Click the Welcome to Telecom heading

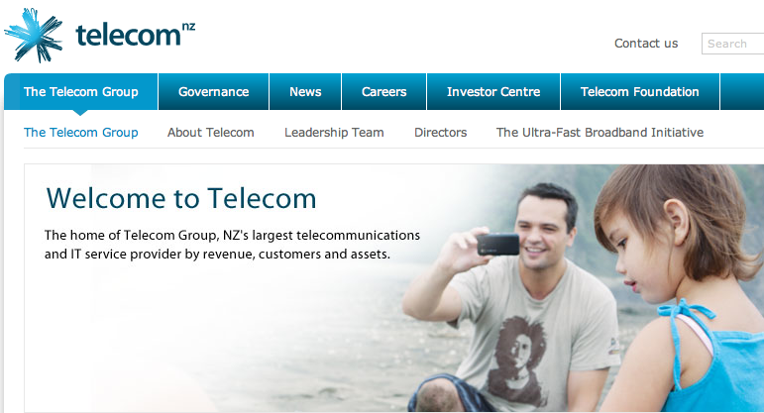click(181, 199)
